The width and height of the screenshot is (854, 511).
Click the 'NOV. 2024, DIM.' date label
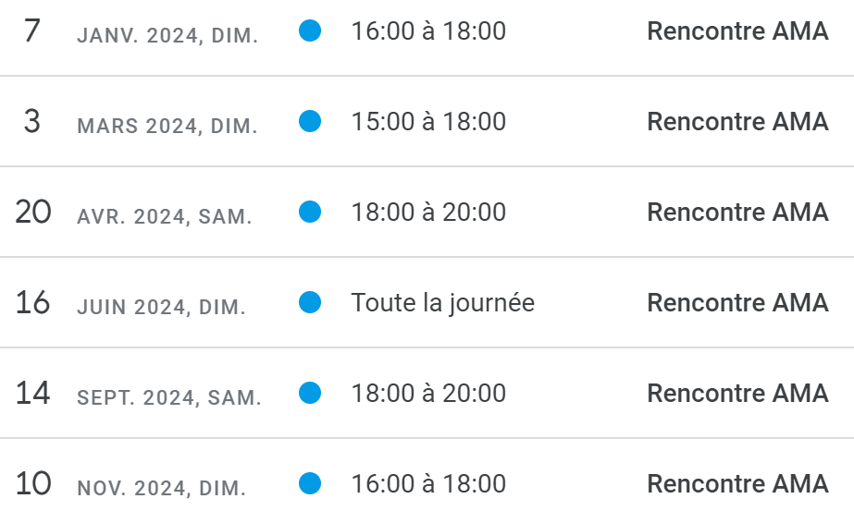point(162,489)
